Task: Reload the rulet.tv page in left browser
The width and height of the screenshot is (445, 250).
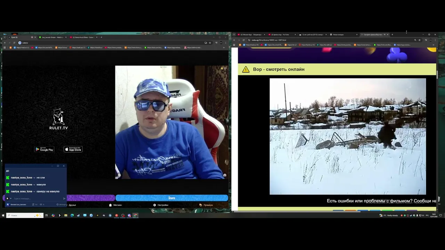Action: [14, 43]
